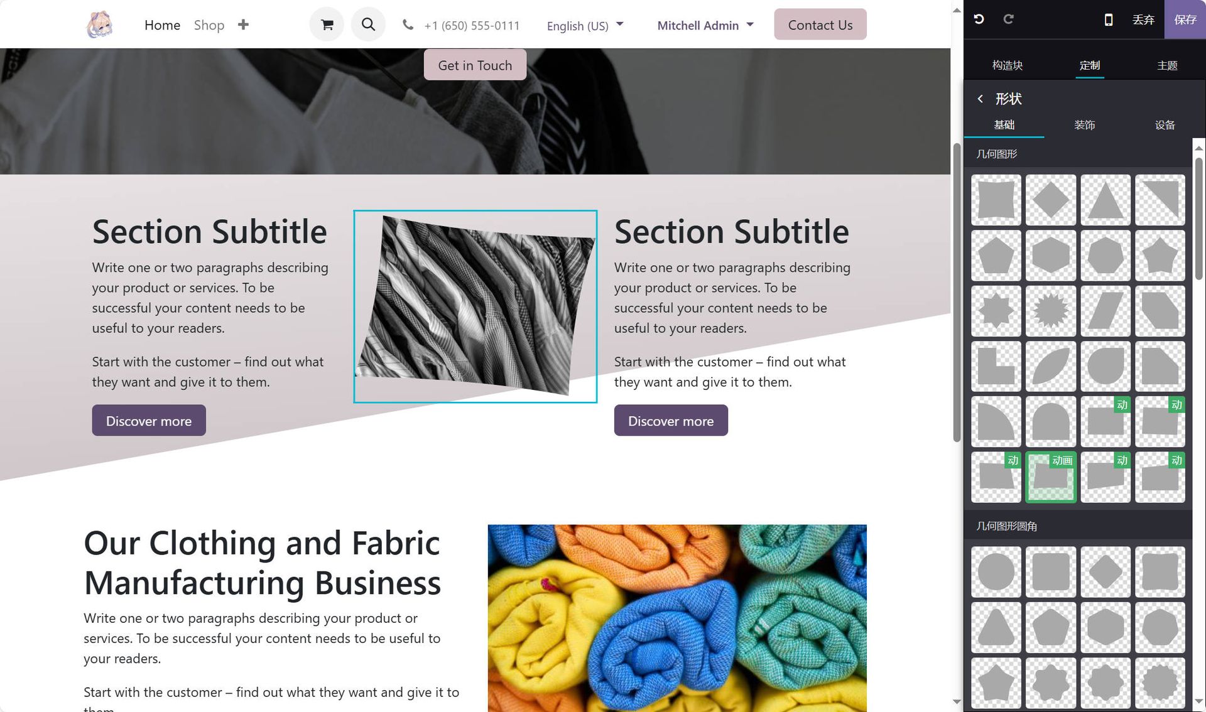This screenshot has height=712, width=1206.
Task: Select the rounded triangle shape
Action: click(x=996, y=627)
